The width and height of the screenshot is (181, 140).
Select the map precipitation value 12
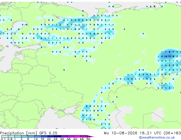click(x=170, y=56)
